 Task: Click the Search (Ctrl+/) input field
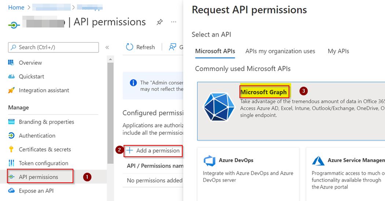point(54,47)
